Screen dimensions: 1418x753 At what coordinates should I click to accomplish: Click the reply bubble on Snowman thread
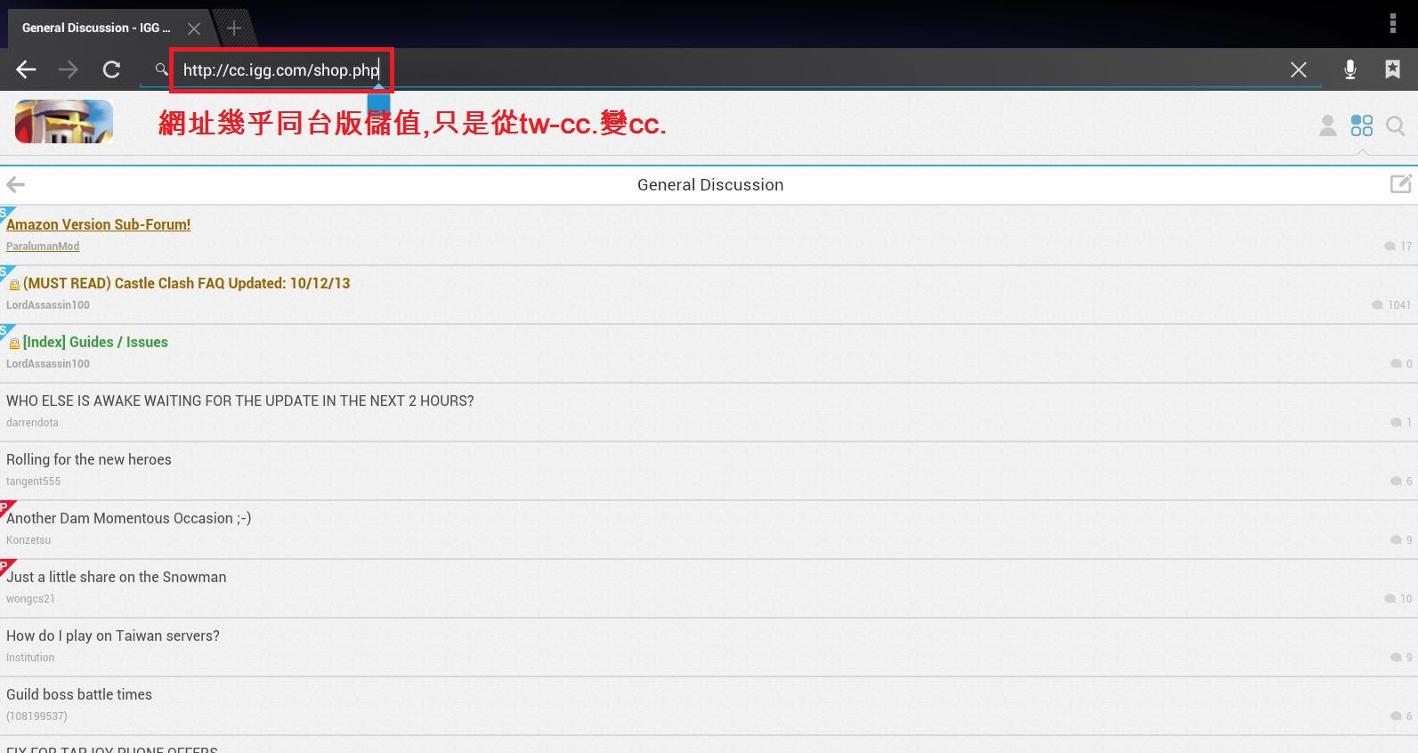1398,598
